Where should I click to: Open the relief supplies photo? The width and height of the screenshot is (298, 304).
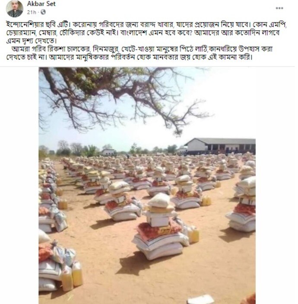tap(147, 186)
